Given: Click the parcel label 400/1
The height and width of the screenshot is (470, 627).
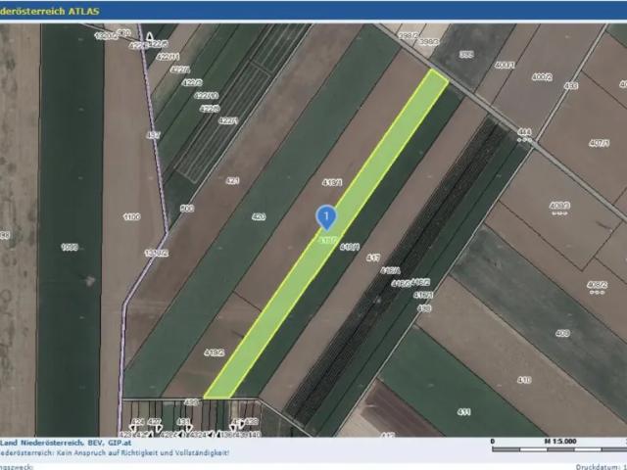Looking at the screenshot, I should (505, 65).
